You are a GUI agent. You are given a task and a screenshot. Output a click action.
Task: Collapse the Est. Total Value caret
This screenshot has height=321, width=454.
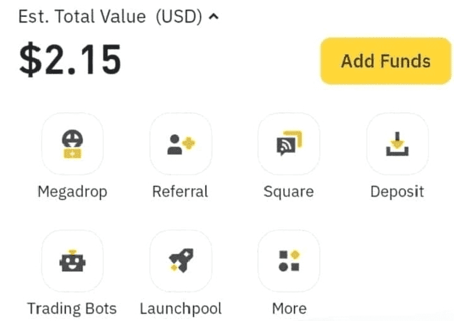[x=213, y=18]
